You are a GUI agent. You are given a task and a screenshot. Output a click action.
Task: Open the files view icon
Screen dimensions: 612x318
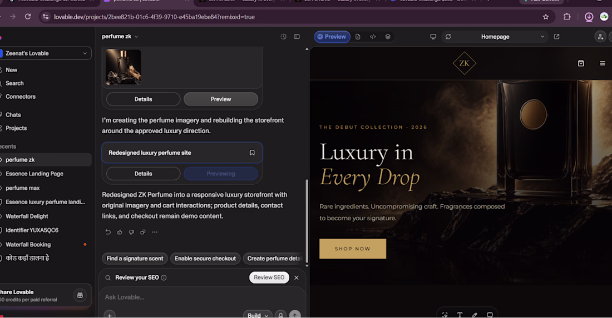point(358,37)
